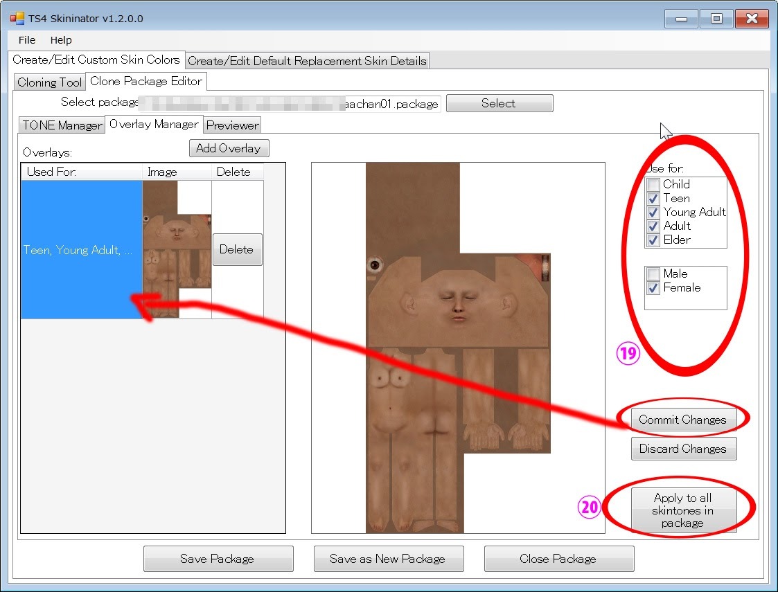Uncheck the Elder checkbox
The width and height of the screenshot is (778, 592).
coord(653,240)
